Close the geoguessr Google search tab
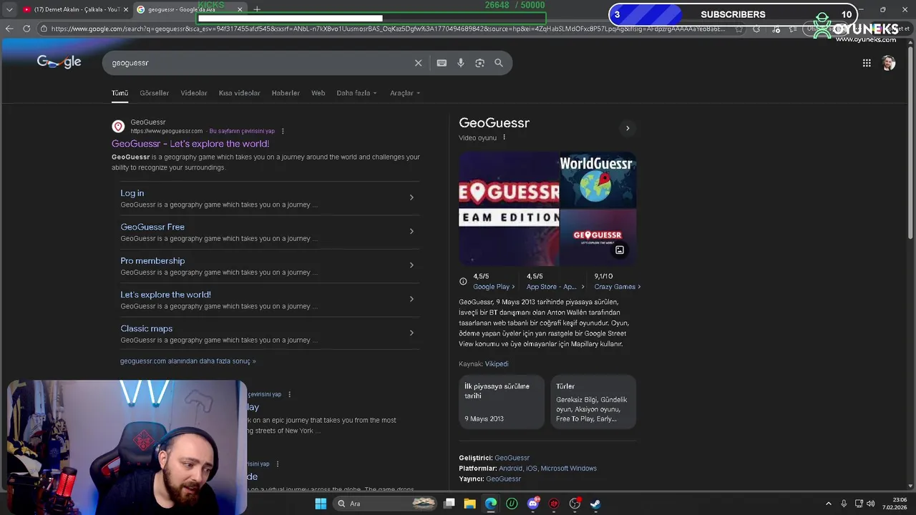 pyautogui.click(x=240, y=9)
